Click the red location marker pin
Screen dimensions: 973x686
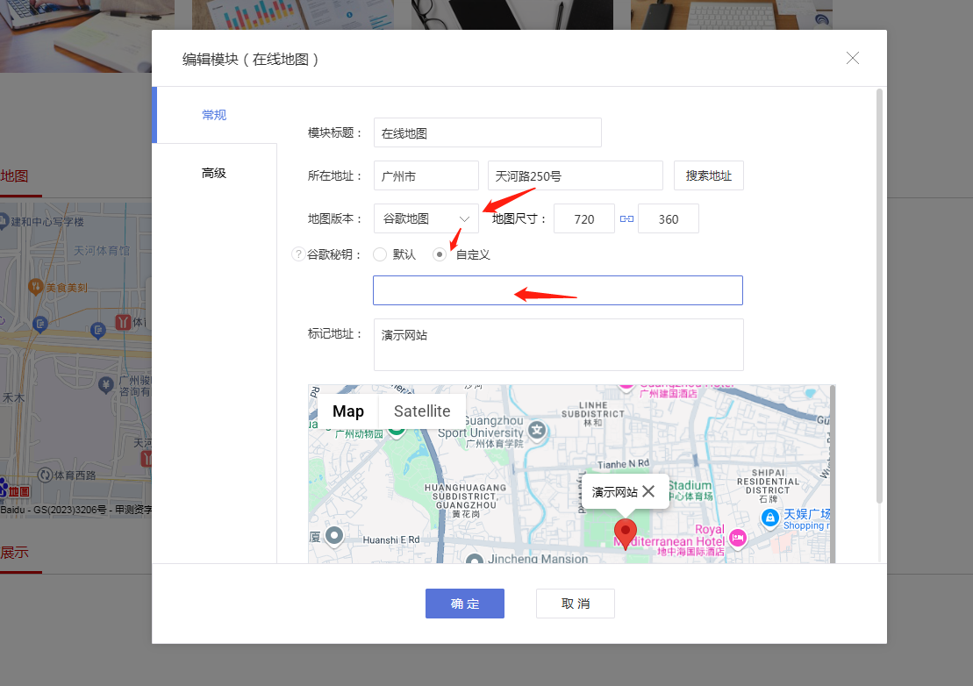[626, 533]
